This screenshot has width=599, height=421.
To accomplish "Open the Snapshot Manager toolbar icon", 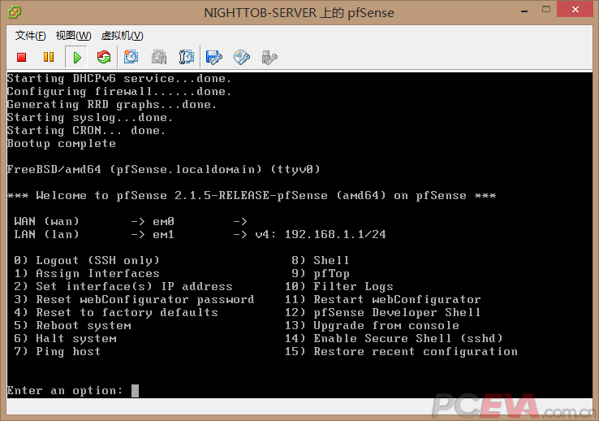I will pyautogui.click(x=187, y=57).
